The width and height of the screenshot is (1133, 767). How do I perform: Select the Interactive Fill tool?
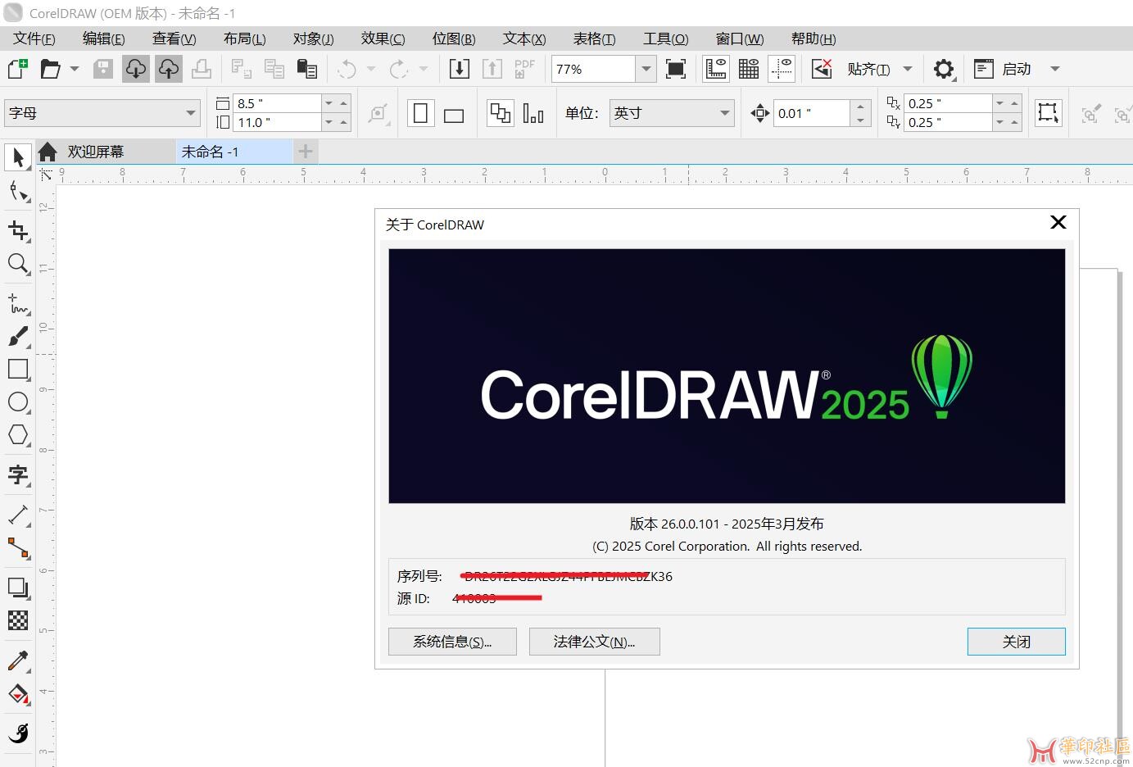tap(18, 694)
